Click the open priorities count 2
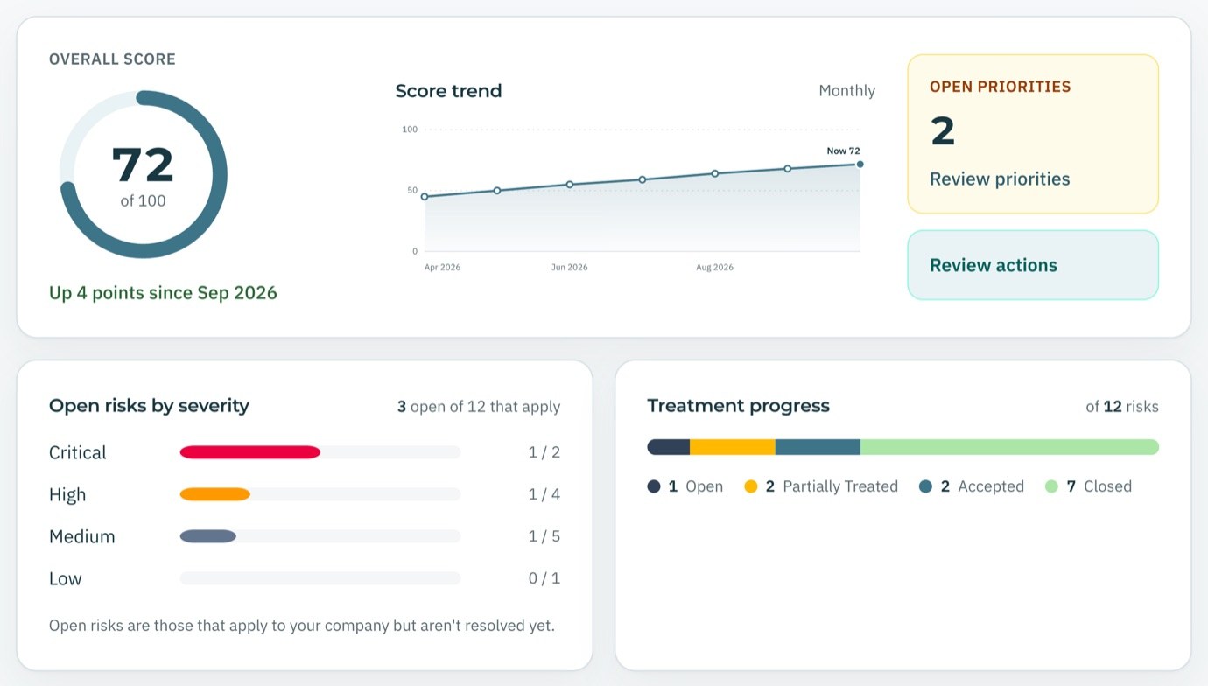The image size is (1208, 686). point(943,131)
